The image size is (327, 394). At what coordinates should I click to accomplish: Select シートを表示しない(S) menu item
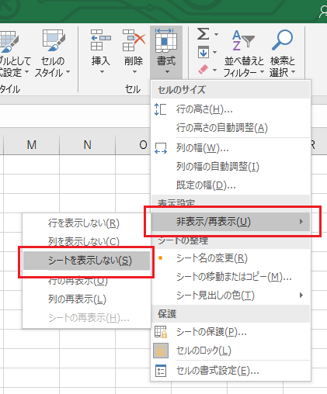click(x=86, y=261)
